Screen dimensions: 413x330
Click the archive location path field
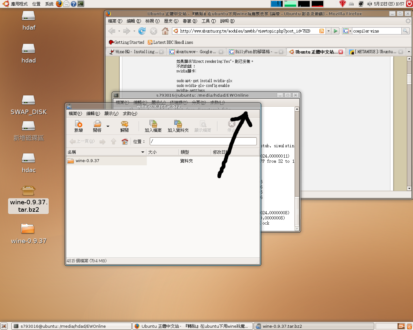(x=203, y=141)
